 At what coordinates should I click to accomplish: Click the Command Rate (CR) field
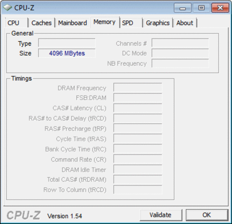point(138,159)
